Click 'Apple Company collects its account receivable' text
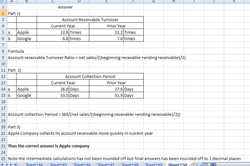 point(80,133)
